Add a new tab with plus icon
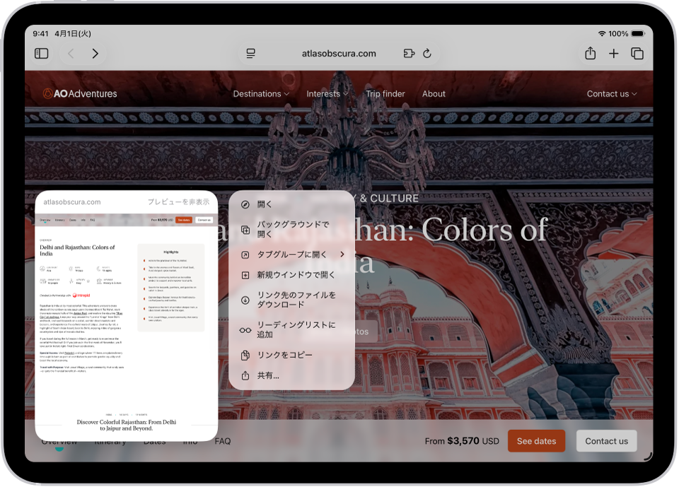This screenshot has height=487, width=679. tap(614, 53)
